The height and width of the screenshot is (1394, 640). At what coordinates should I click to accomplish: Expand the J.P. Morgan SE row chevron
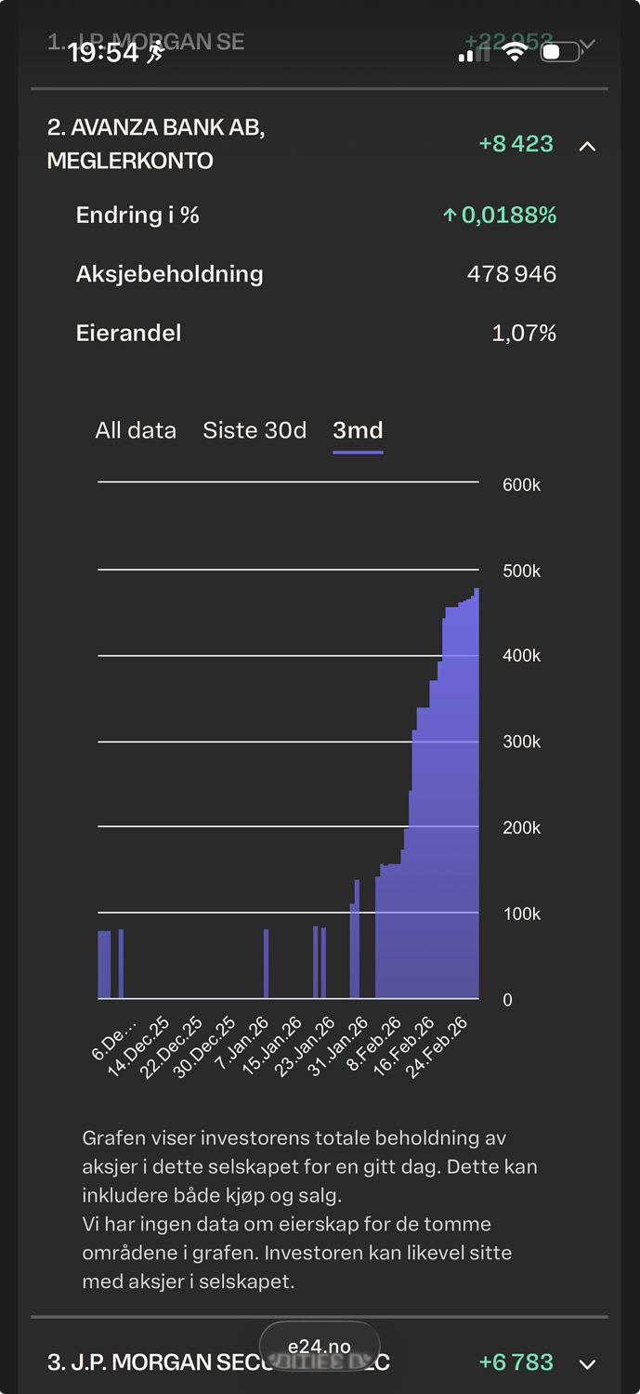587,46
